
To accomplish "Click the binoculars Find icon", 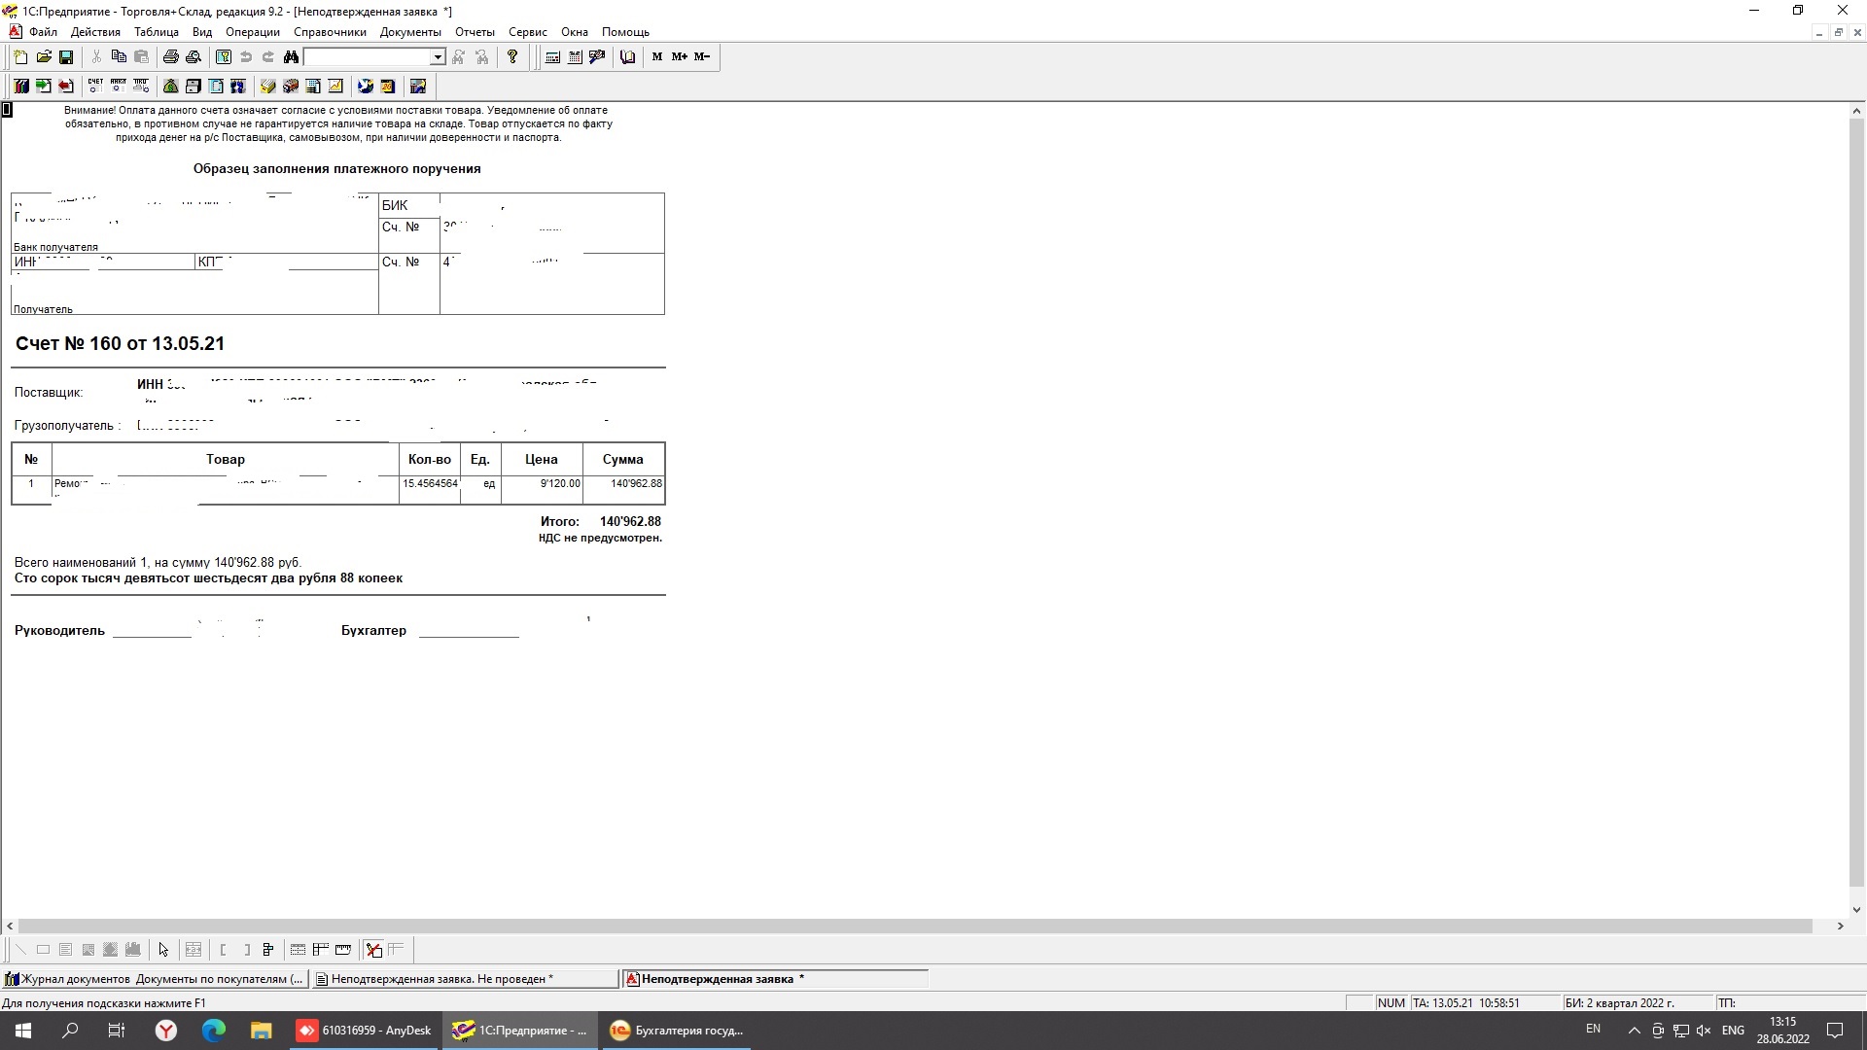I will point(291,57).
